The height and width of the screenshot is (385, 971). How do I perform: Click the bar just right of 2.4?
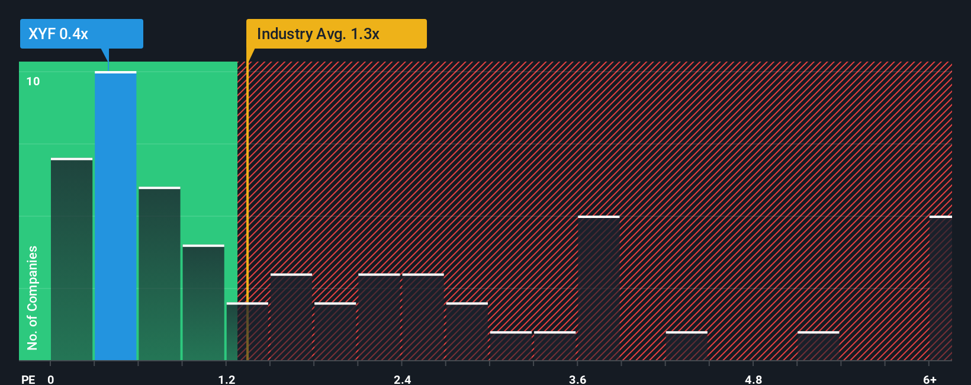(423, 317)
